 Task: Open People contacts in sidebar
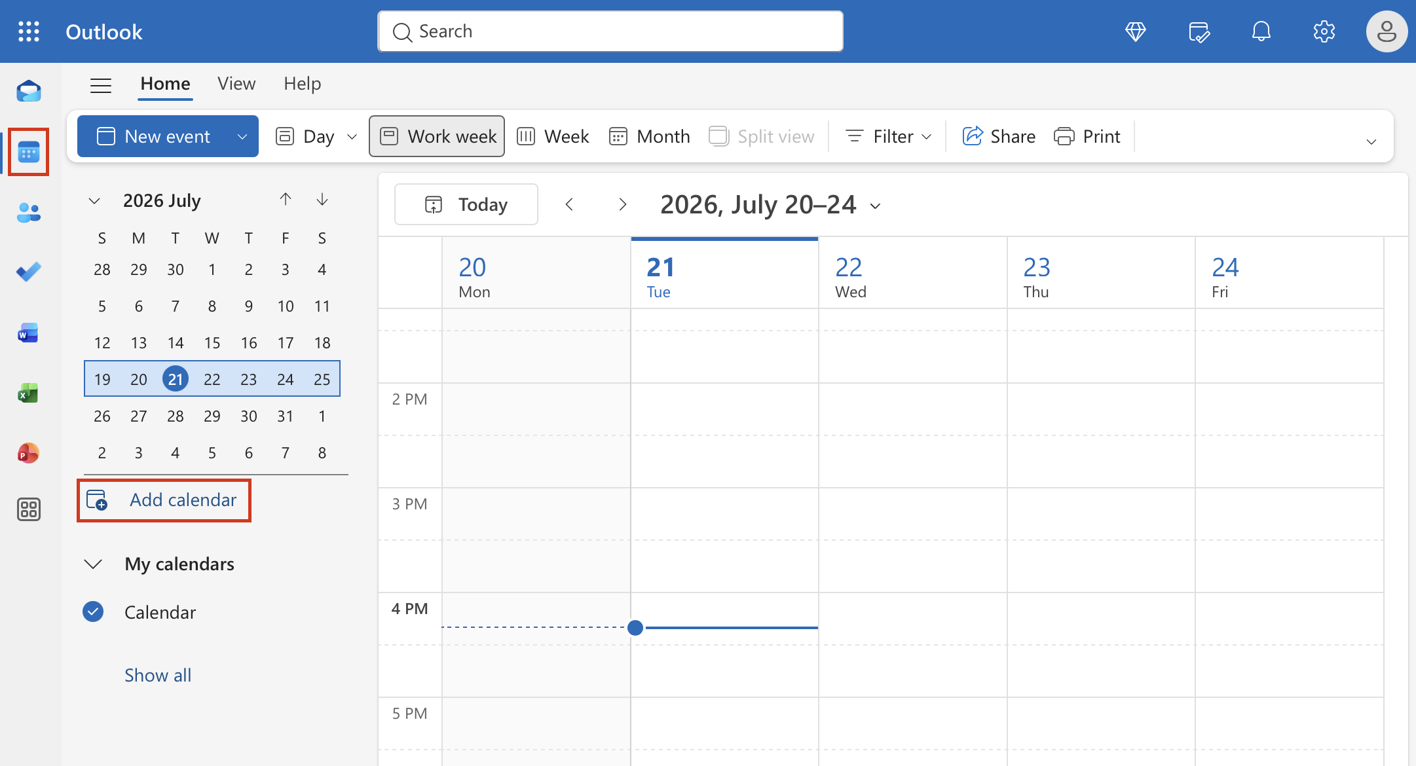tap(29, 212)
